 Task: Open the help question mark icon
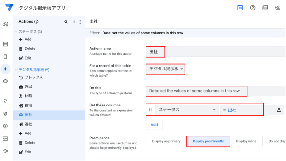tap(252, 8)
